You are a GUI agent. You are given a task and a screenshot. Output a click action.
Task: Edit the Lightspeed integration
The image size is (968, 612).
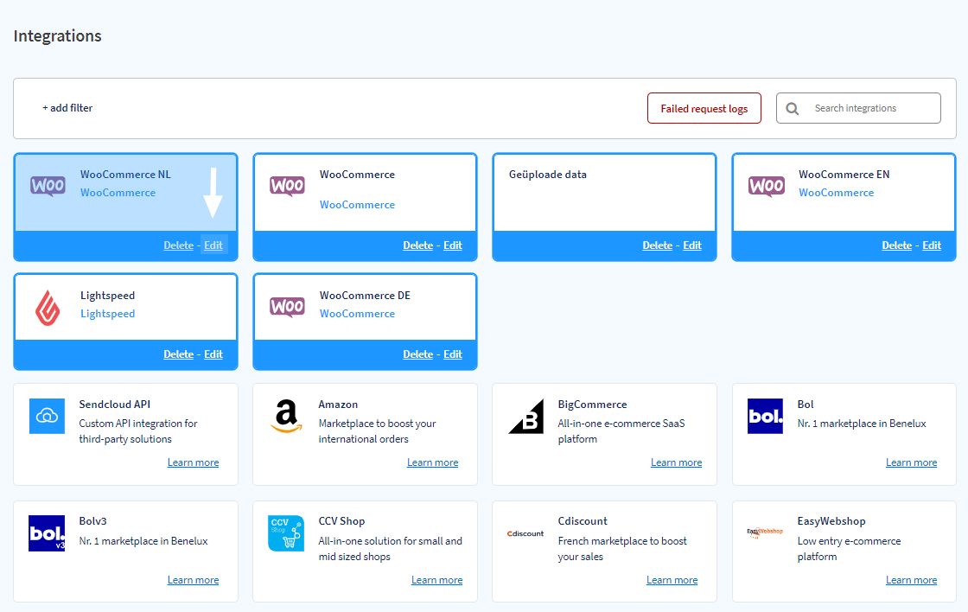pyautogui.click(x=213, y=354)
